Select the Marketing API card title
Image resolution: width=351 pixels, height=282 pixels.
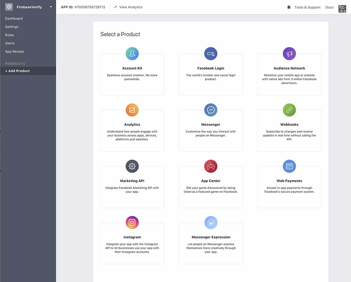[x=132, y=181]
